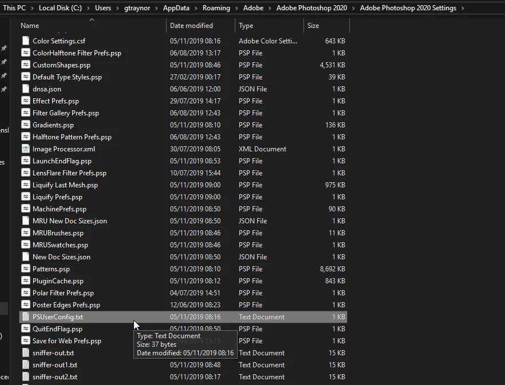Navigate to This PC in address bar
The height and width of the screenshot is (385, 505).
pos(14,8)
